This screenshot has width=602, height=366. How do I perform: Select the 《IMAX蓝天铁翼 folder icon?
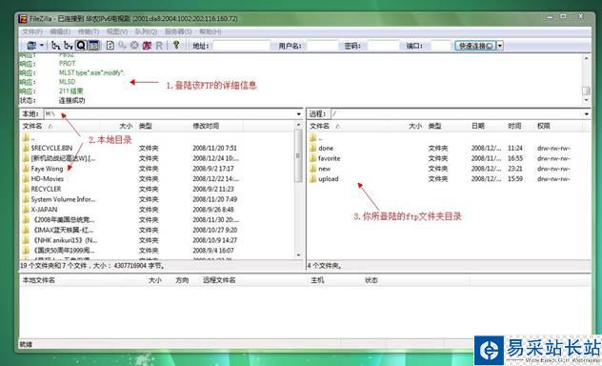click(26, 230)
